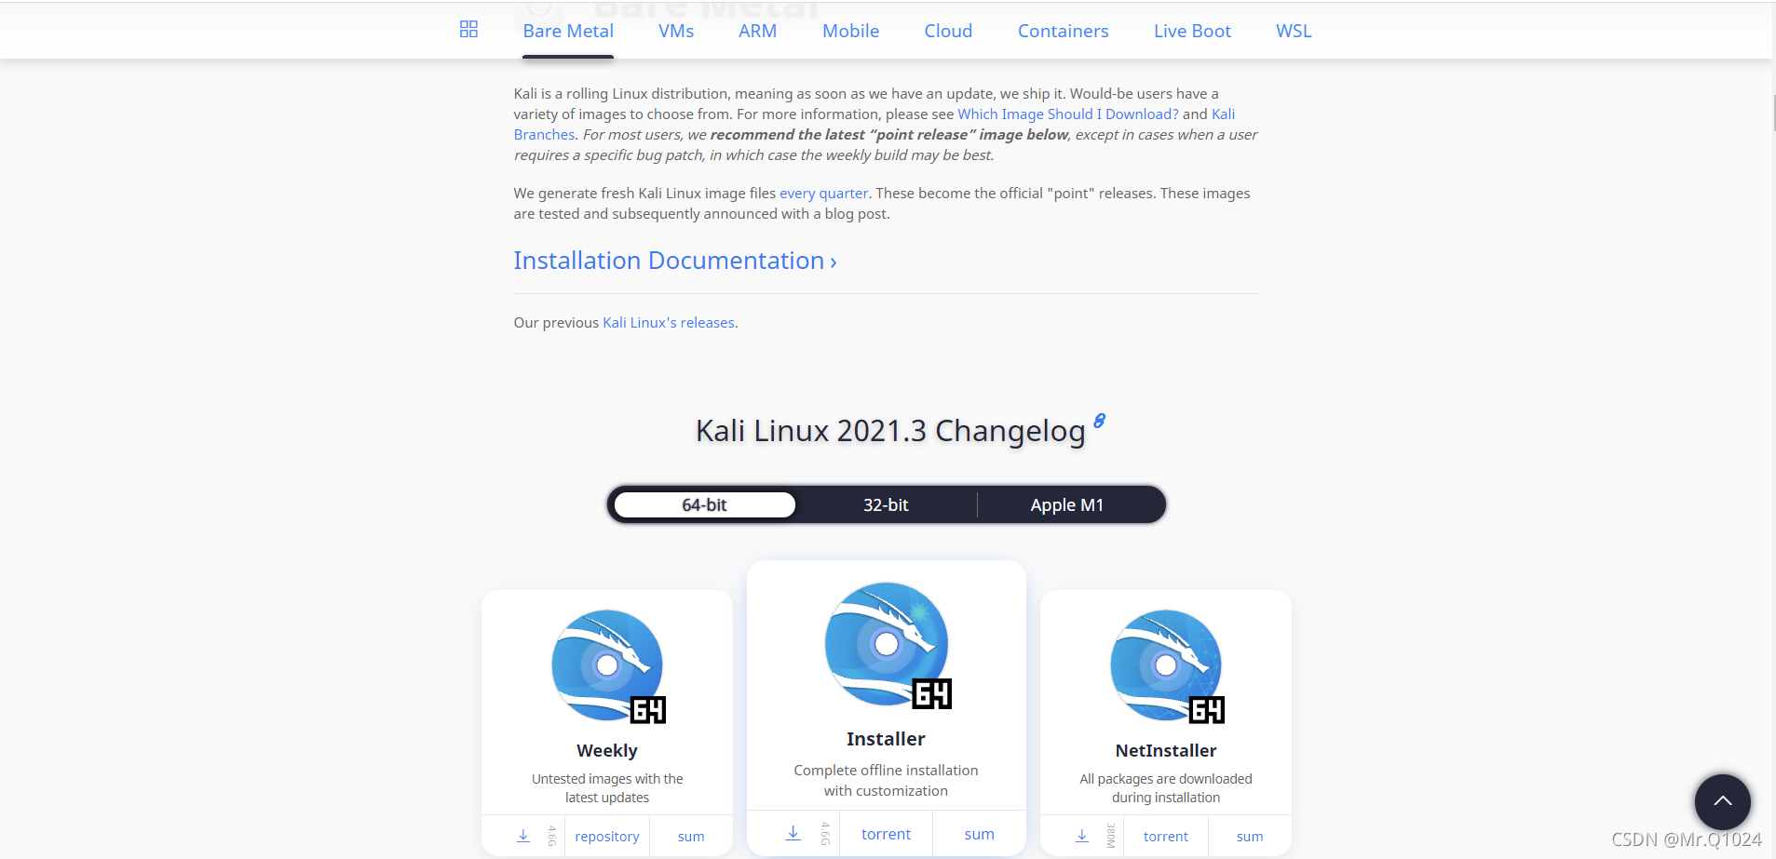Download the Installer image via arrow icon
The image size is (1776, 859).
click(x=793, y=833)
